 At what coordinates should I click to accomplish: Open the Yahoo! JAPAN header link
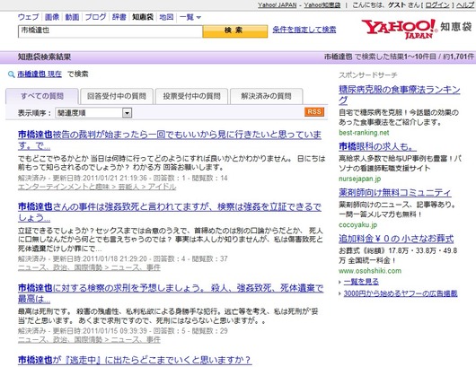[x=278, y=5]
